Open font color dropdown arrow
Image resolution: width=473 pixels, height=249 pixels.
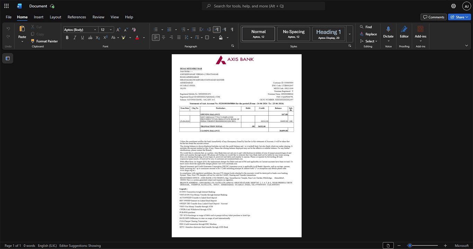point(144,37)
